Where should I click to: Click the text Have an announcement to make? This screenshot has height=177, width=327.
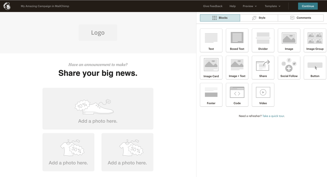pyautogui.click(x=98, y=65)
